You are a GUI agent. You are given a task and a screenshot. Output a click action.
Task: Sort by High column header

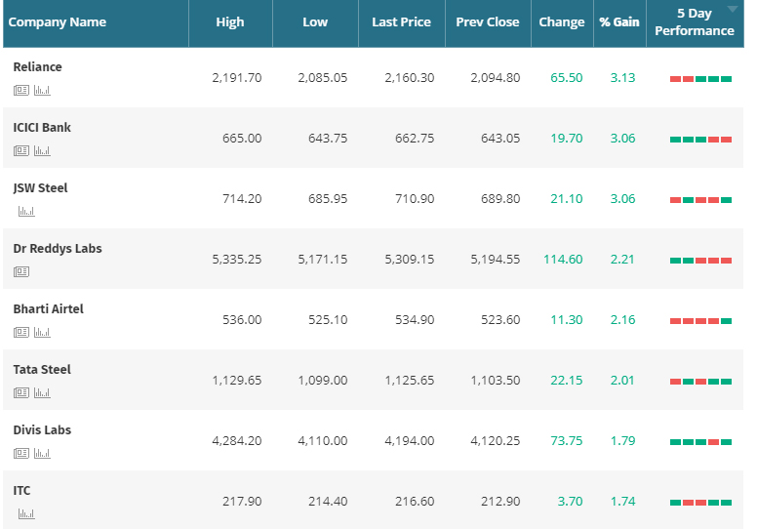pos(230,22)
